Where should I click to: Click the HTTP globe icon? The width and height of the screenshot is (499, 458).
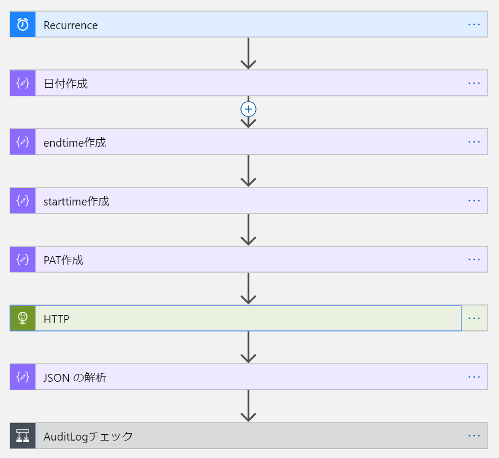23,318
